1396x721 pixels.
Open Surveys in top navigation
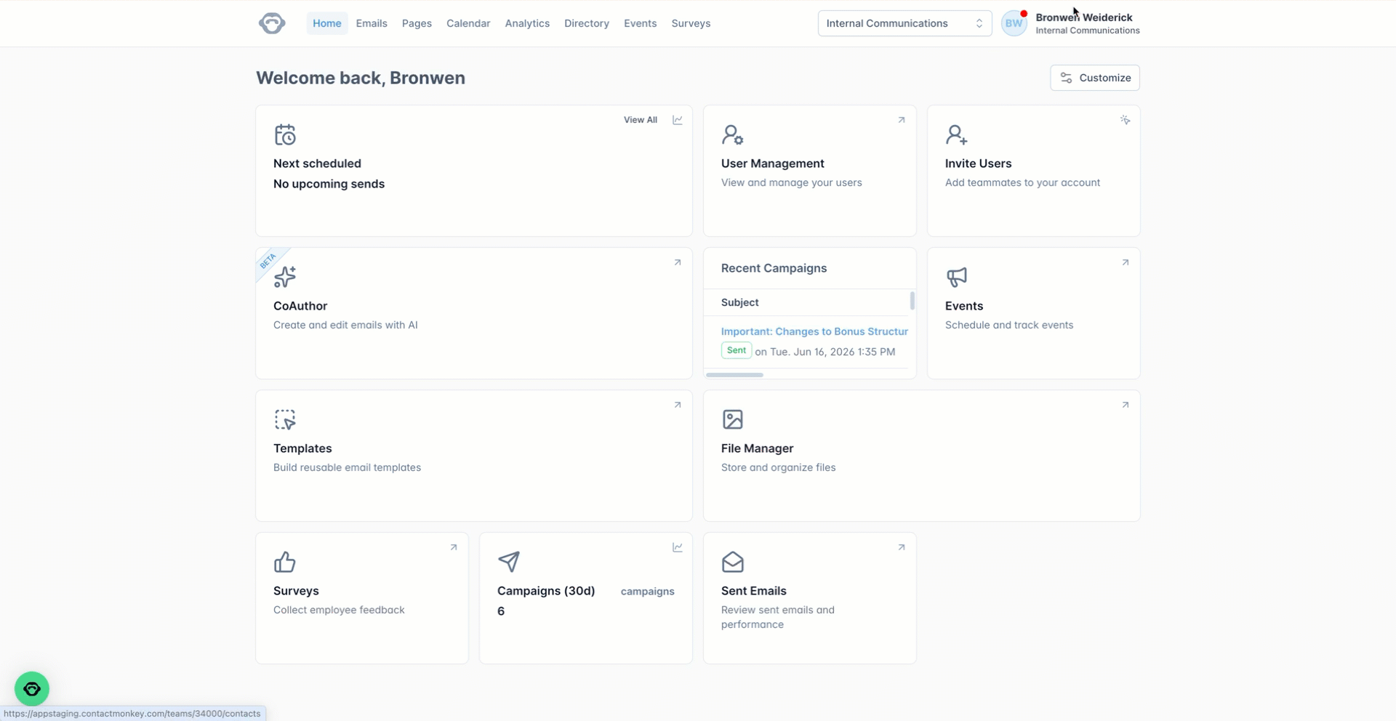(691, 23)
